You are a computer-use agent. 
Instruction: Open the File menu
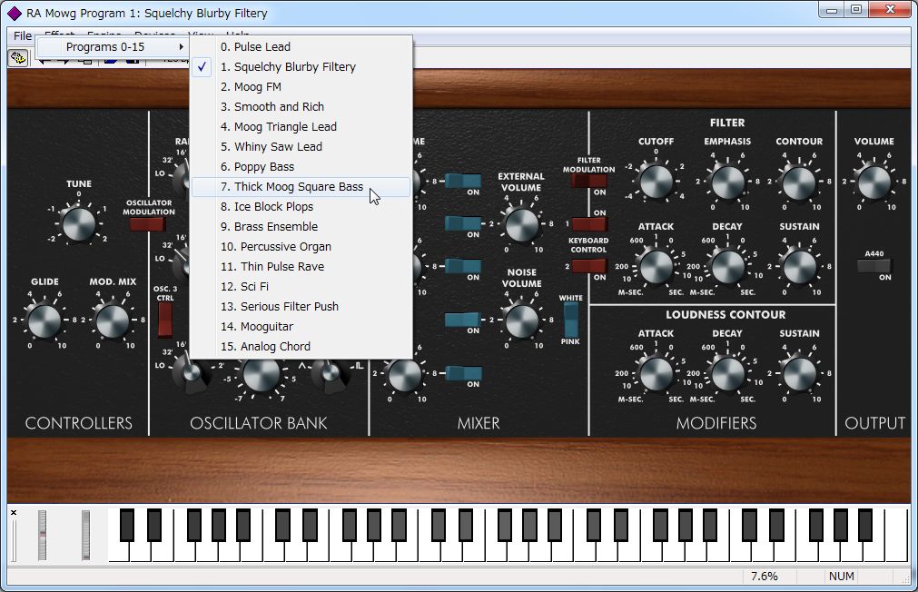(23, 35)
